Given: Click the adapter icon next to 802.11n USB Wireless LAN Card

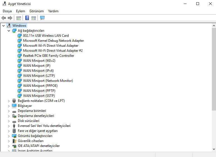Looking at the screenshot, I should coord(19,36).
